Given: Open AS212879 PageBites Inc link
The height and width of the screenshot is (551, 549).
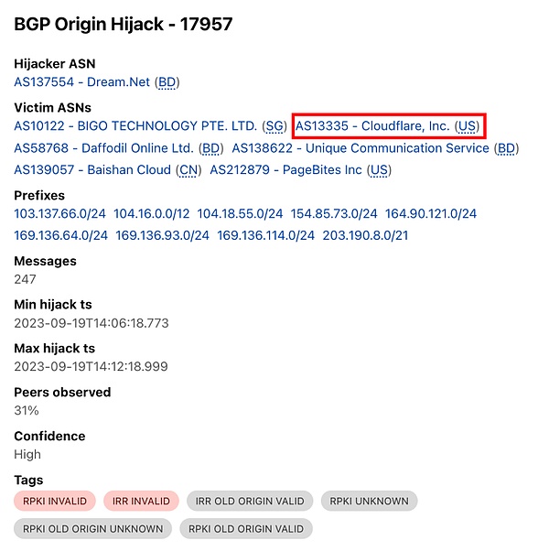Looking at the screenshot, I should point(287,169).
